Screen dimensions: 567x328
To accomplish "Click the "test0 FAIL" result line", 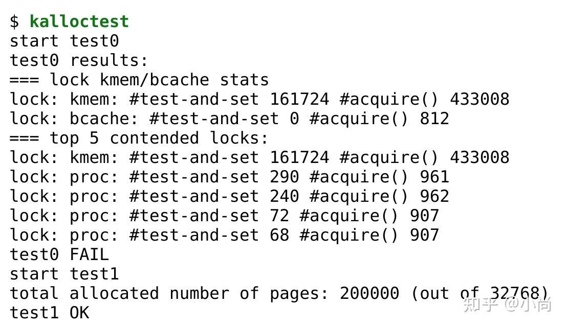I will tap(59, 254).
